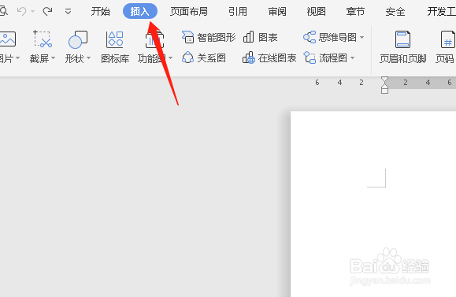
Task: Insert a picture using the 图片 icon
Action: tap(8, 39)
